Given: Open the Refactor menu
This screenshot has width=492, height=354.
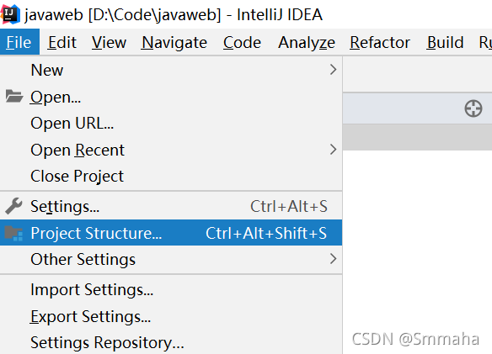Looking at the screenshot, I should (x=380, y=42).
